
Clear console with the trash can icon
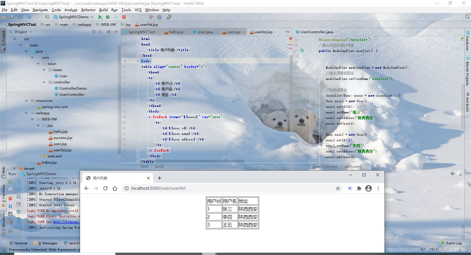pyautogui.click(x=19, y=219)
